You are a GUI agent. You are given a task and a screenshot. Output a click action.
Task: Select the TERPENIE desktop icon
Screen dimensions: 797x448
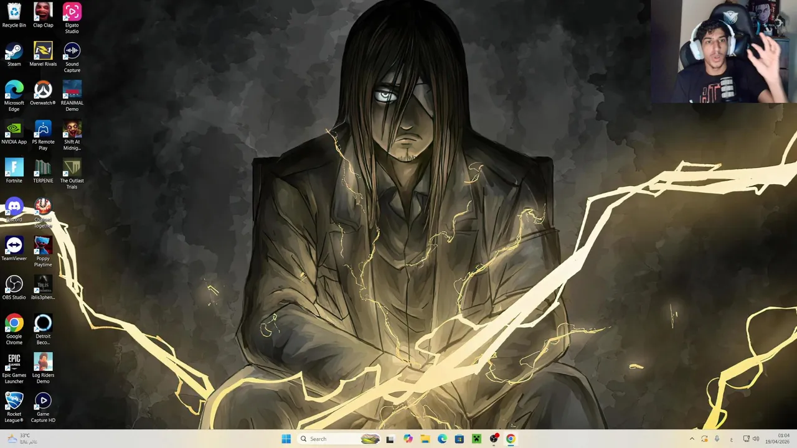(43, 171)
